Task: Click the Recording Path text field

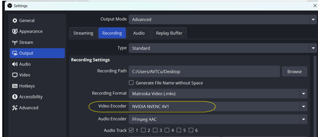Action: point(204,71)
